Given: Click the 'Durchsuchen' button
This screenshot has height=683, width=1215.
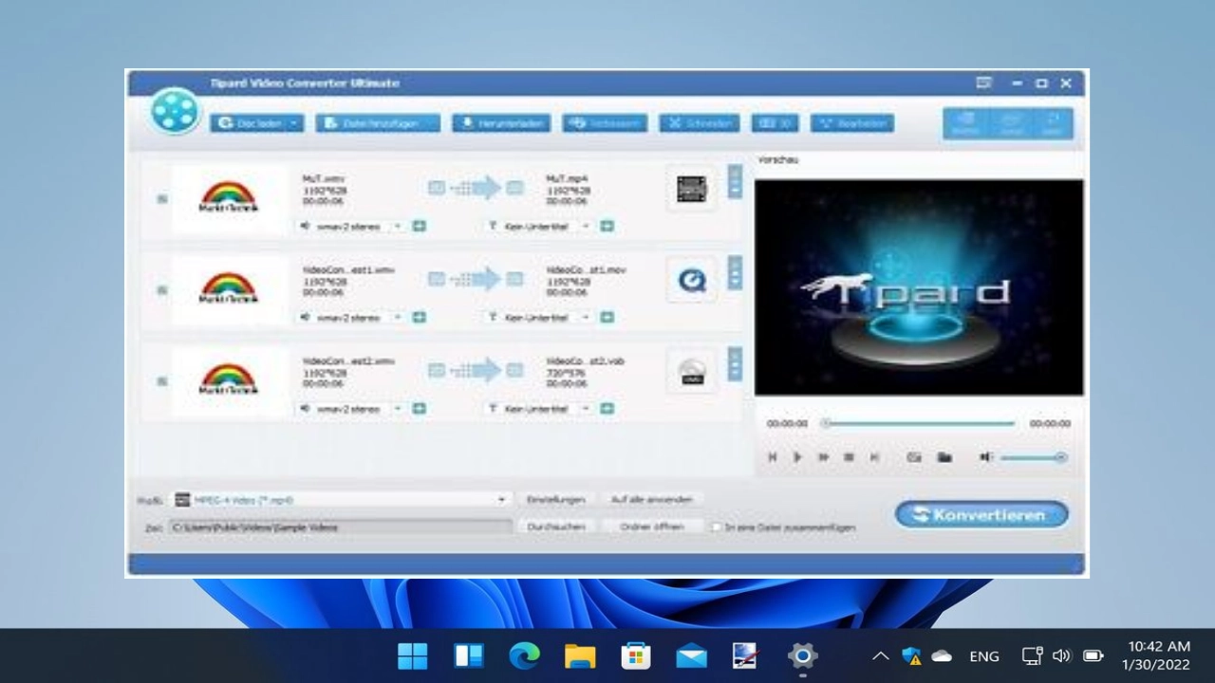Looking at the screenshot, I should (555, 526).
